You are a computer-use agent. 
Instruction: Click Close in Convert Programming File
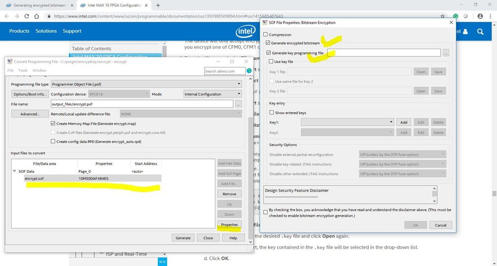[208, 238]
